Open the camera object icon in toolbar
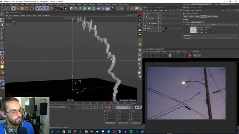The image size is (239, 134). (112, 9)
